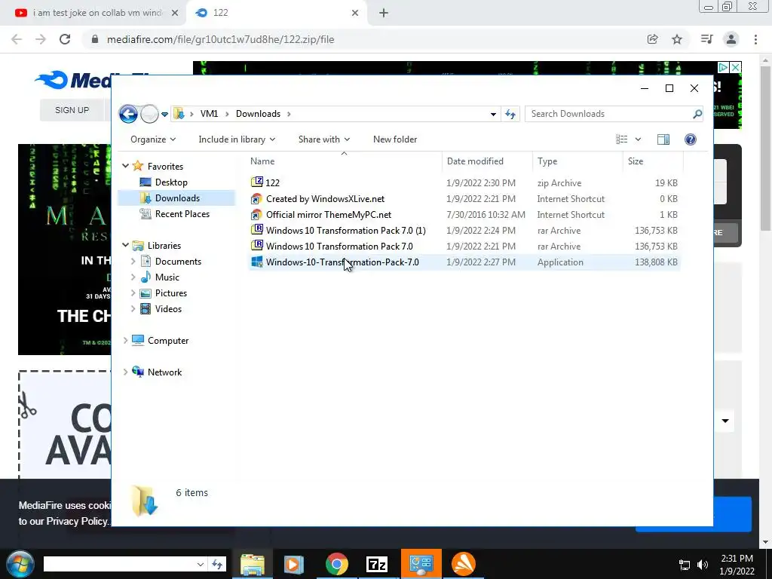Open Chrome three-dot menu
The height and width of the screenshot is (579, 772).
[755, 39]
